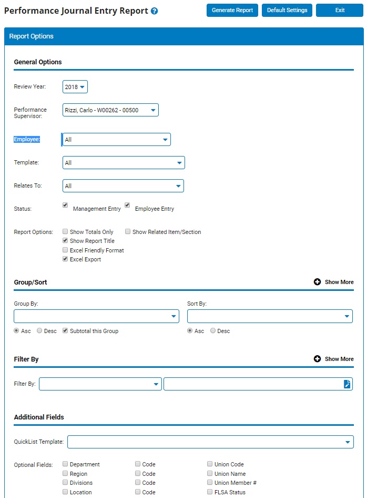Expand the Employee dropdown list
The height and width of the screenshot is (498, 367).
(116, 140)
